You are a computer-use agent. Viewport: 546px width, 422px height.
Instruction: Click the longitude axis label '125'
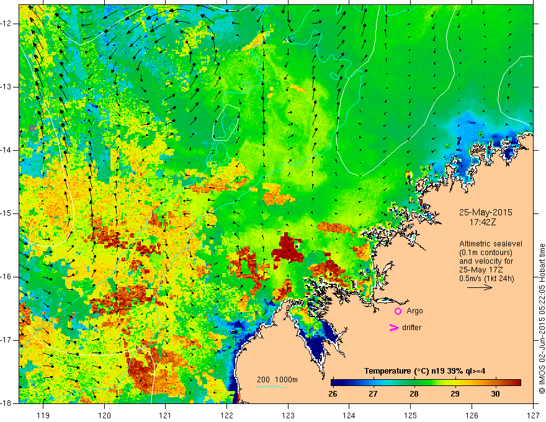(411, 415)
